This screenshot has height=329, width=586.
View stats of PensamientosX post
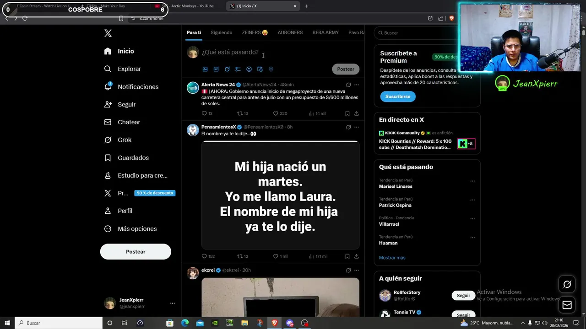pos(318,256)
